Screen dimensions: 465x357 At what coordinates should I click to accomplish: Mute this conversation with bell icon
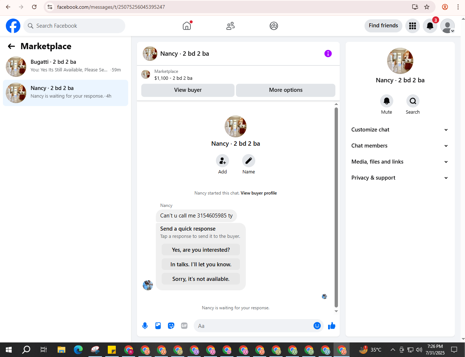pyautogui.click(x=387, y=101)
